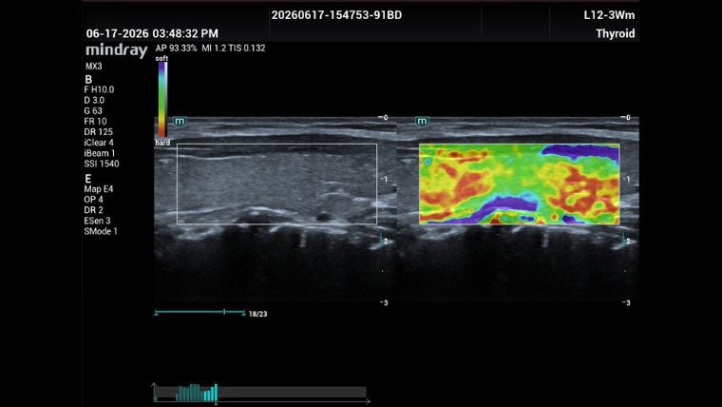Click the B mode heading
The width and height of the screenshot is (722, 407).
pos(88,79)
